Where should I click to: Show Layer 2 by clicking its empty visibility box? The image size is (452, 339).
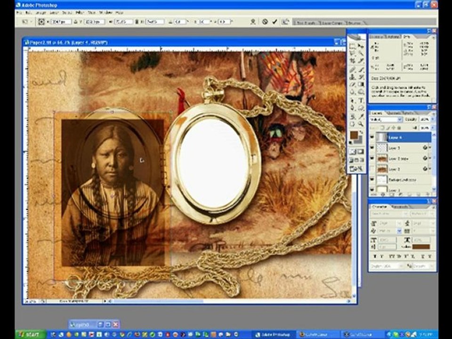[372, 169]
